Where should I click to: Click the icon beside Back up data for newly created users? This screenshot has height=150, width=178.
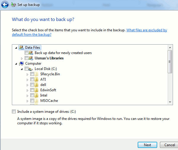(x=31, y=53)
